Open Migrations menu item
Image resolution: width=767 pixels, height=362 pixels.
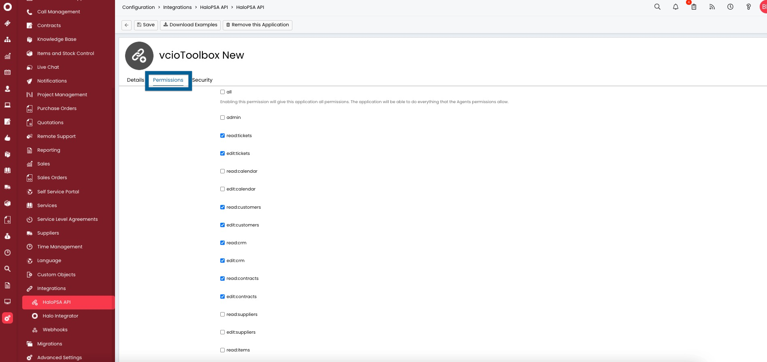pyautogui.click(x=49, y=344)
